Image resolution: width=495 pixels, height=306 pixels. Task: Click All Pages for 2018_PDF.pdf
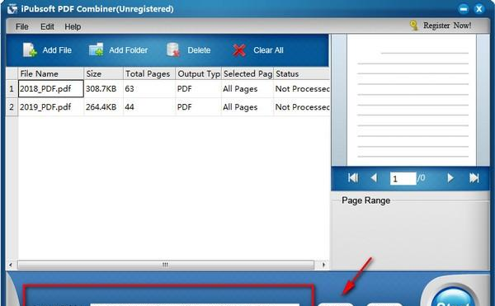pos(247,88)
